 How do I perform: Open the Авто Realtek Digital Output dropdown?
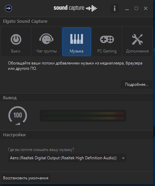coord(67,158)
